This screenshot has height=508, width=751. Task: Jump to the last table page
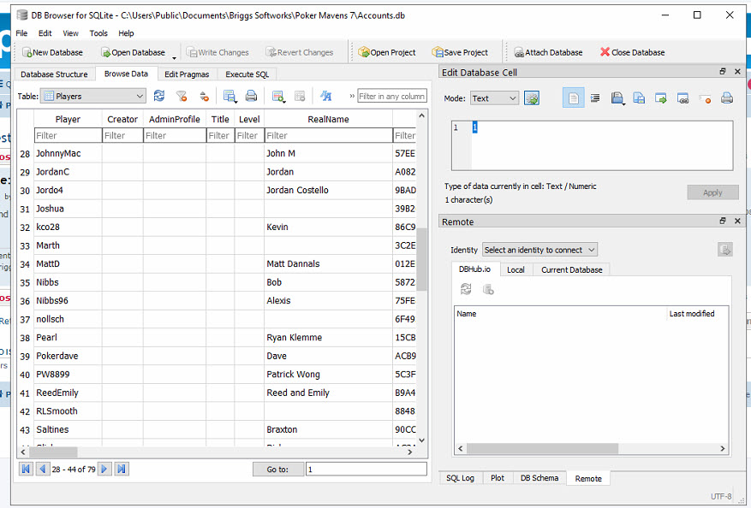pyautogui.click(x=122, y=469)
